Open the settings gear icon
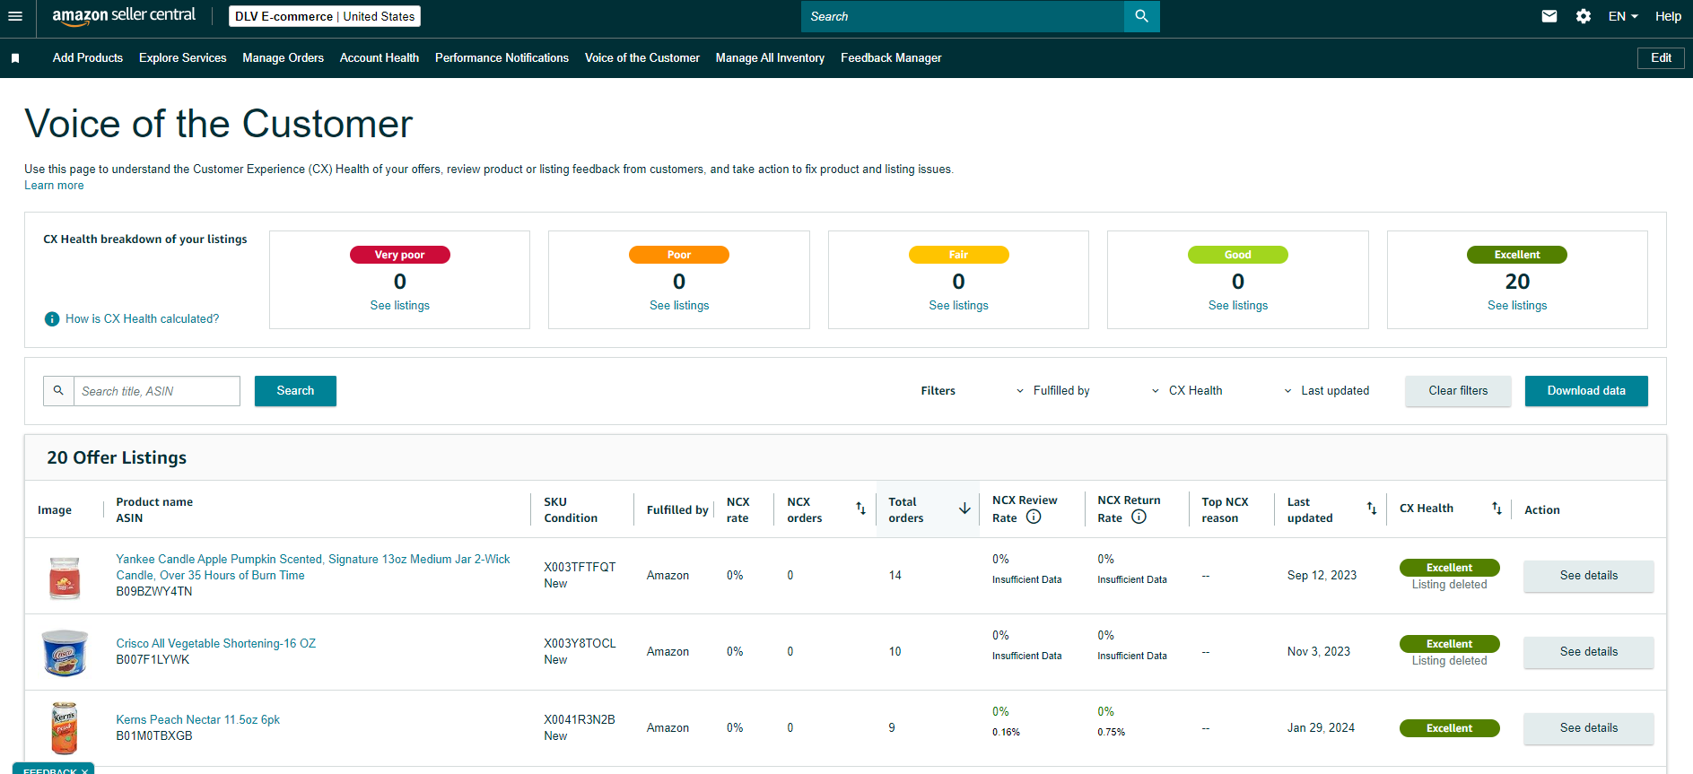The height and width of the screenshot is (774, 1693). 1584,16
